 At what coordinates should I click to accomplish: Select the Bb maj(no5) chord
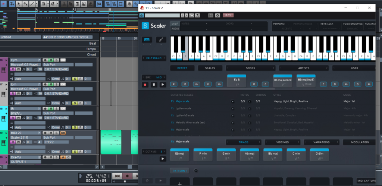[x=306, y=81]
